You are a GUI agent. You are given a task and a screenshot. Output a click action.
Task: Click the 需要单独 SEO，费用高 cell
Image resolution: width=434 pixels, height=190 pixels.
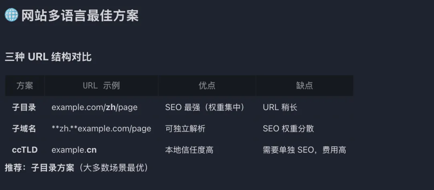click(304, 150)
